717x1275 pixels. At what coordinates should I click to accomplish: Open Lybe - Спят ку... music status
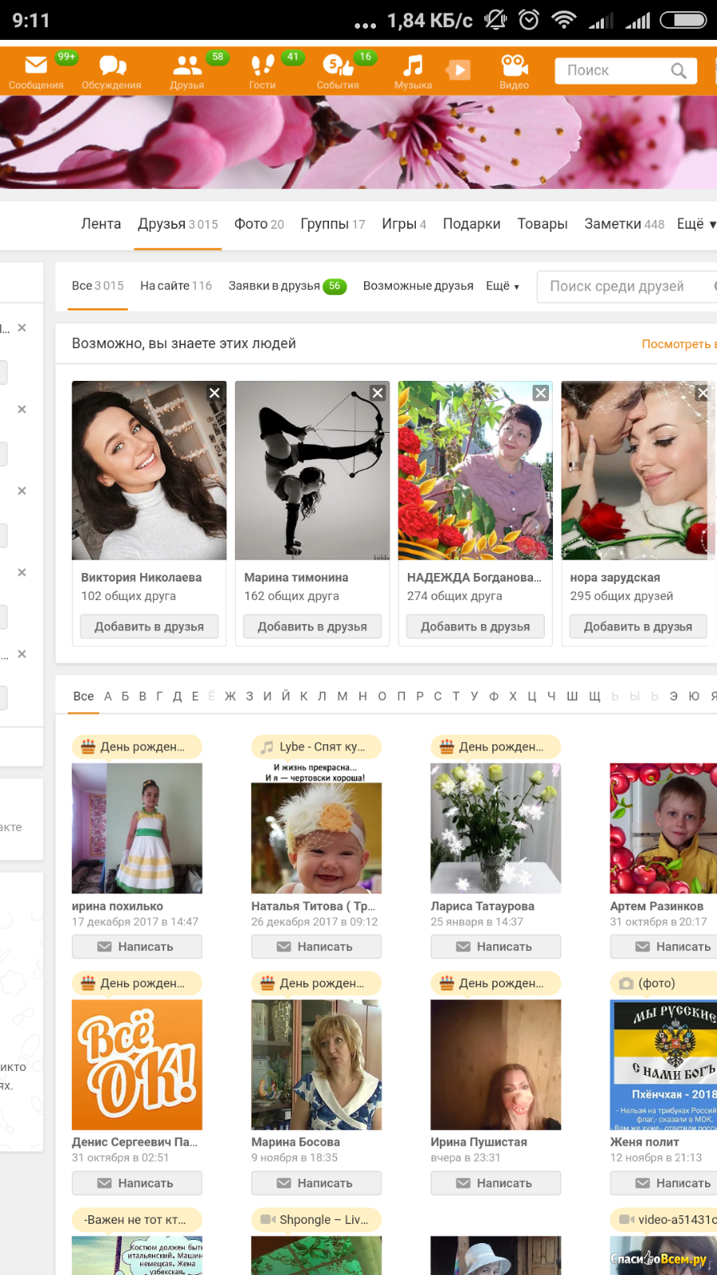(316, 747)
